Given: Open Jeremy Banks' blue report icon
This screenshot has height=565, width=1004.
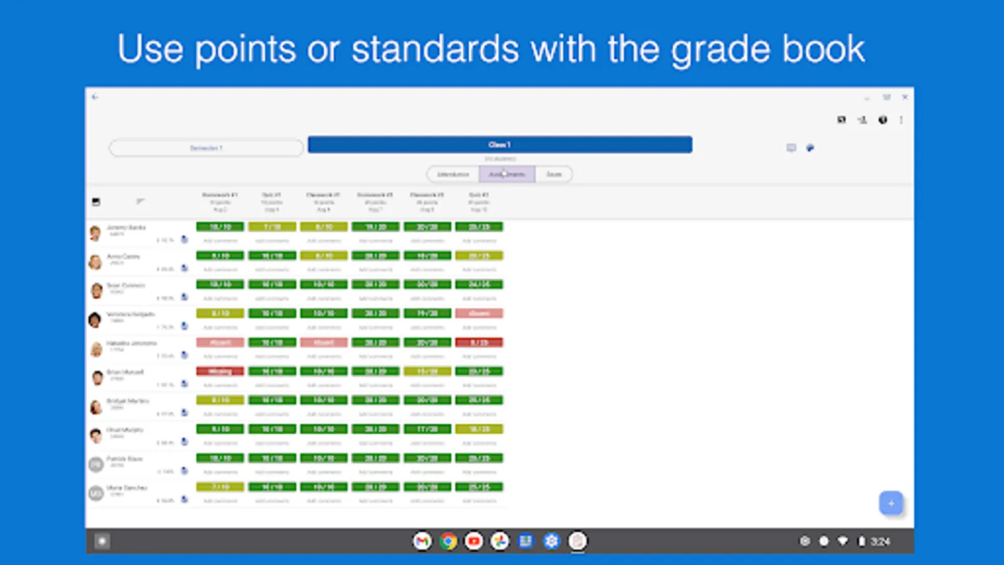Looking at the screenshot, I should point(184,239).
